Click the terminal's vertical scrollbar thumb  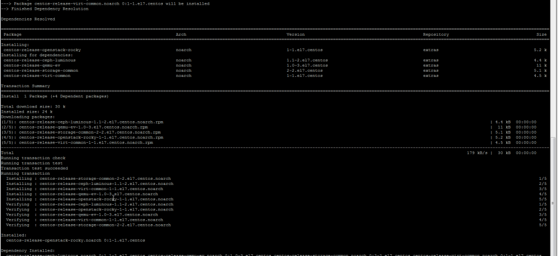coord(553,197)
